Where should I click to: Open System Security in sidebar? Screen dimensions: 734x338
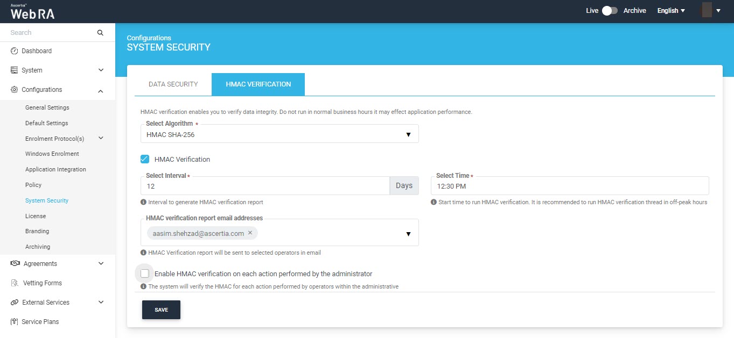click(x=47, y=200)
